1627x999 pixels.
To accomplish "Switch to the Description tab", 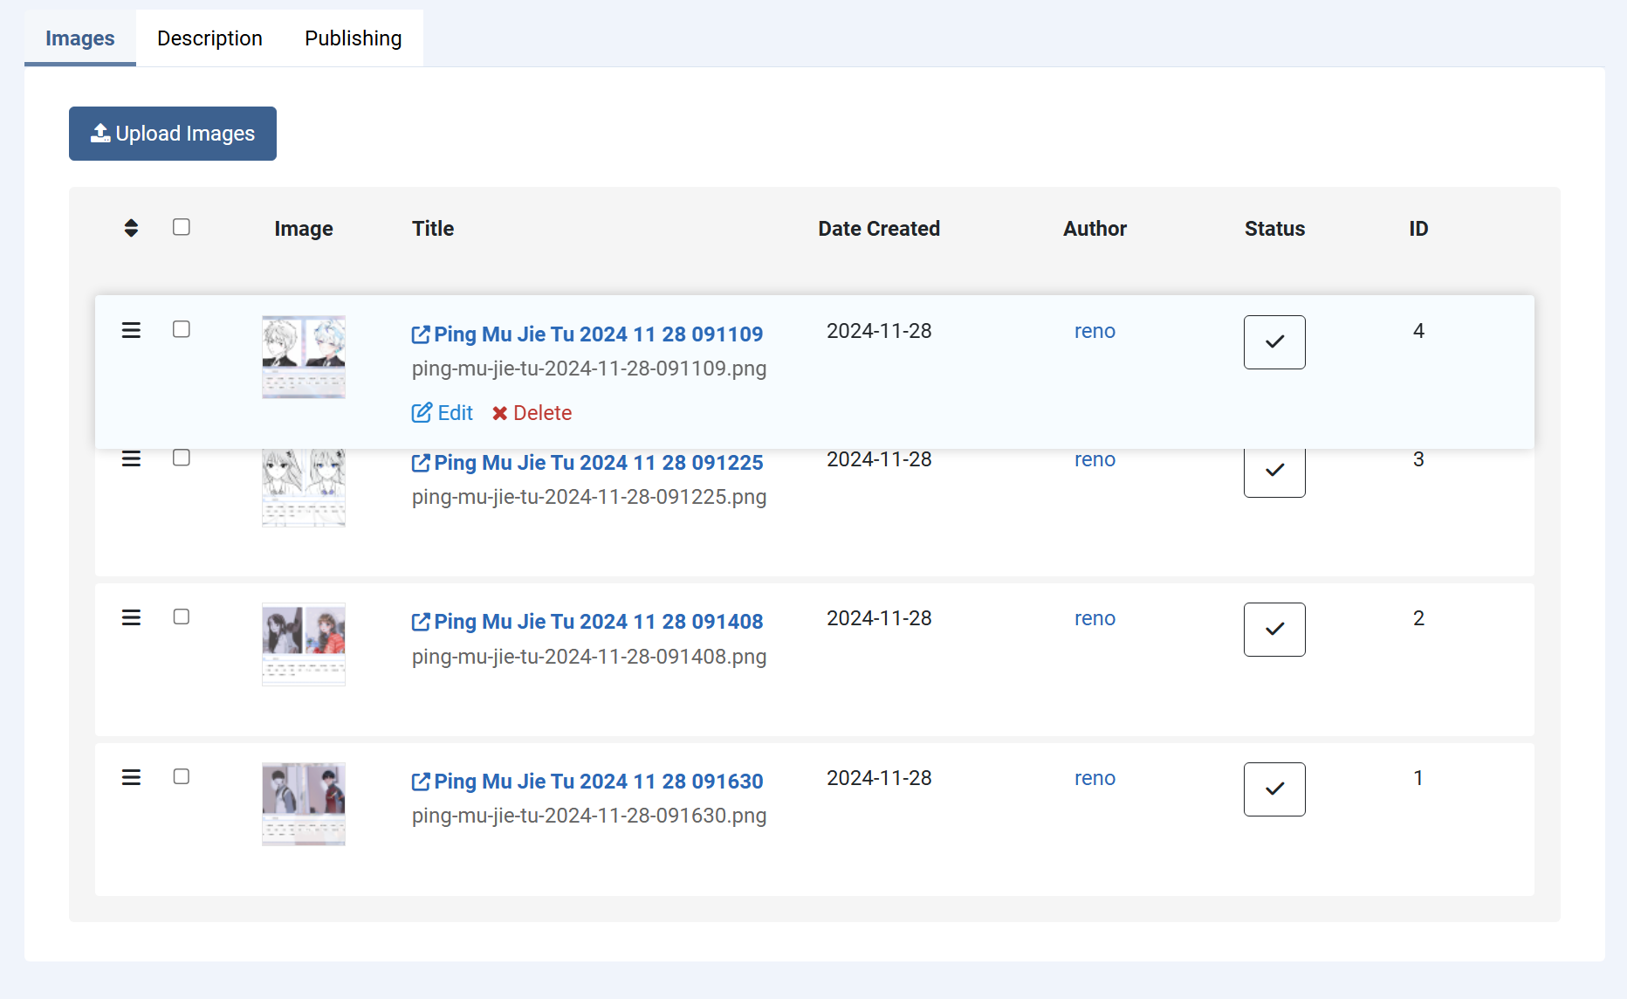I will click(x=209, y=38).
